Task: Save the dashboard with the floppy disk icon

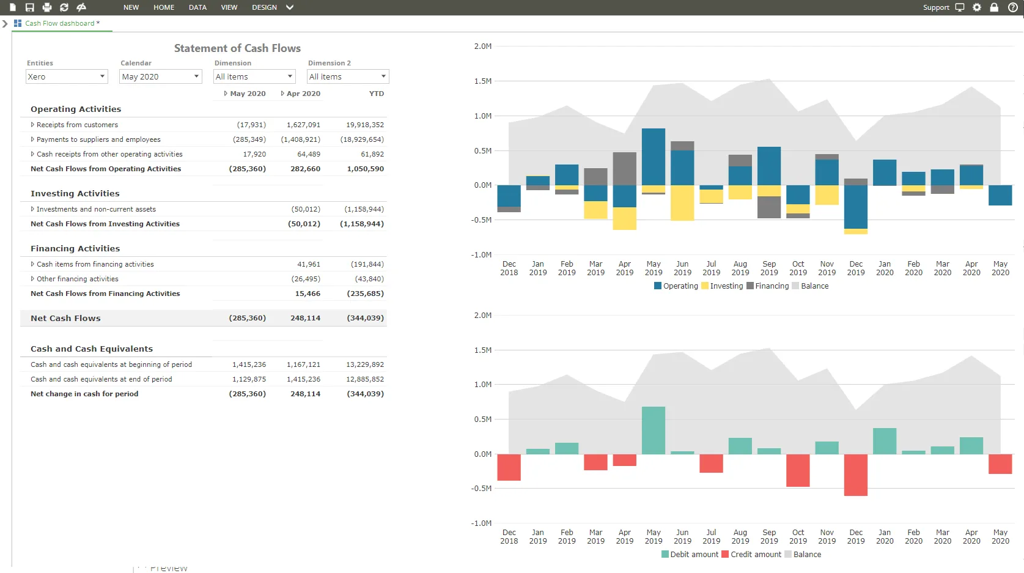Action: (x=29, y=7)
